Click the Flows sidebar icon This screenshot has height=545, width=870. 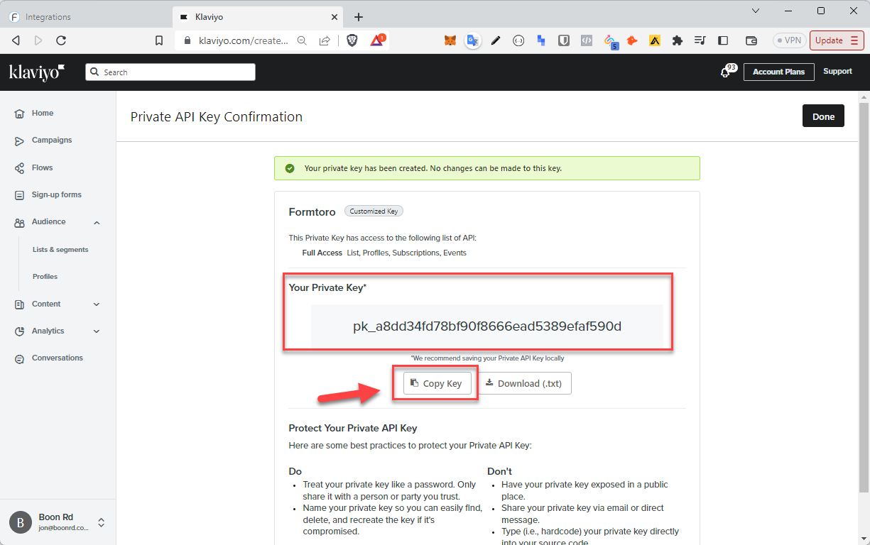point(19,168)
